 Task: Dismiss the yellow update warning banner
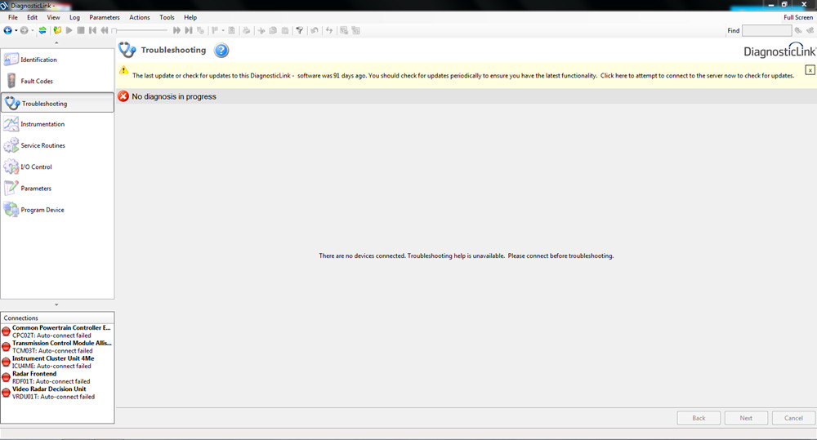point(810,69)
